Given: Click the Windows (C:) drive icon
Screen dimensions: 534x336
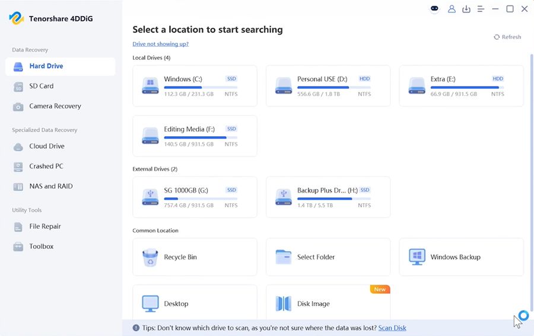Looking at the screenshot, I should [150, 86].
